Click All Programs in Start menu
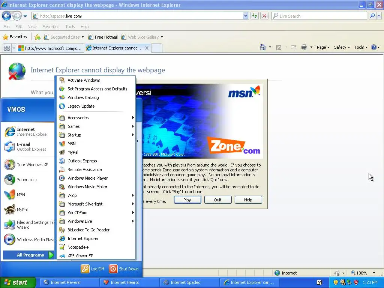Image resolution: width=384 pixels, height=288 pixels. tap(28, 255)
